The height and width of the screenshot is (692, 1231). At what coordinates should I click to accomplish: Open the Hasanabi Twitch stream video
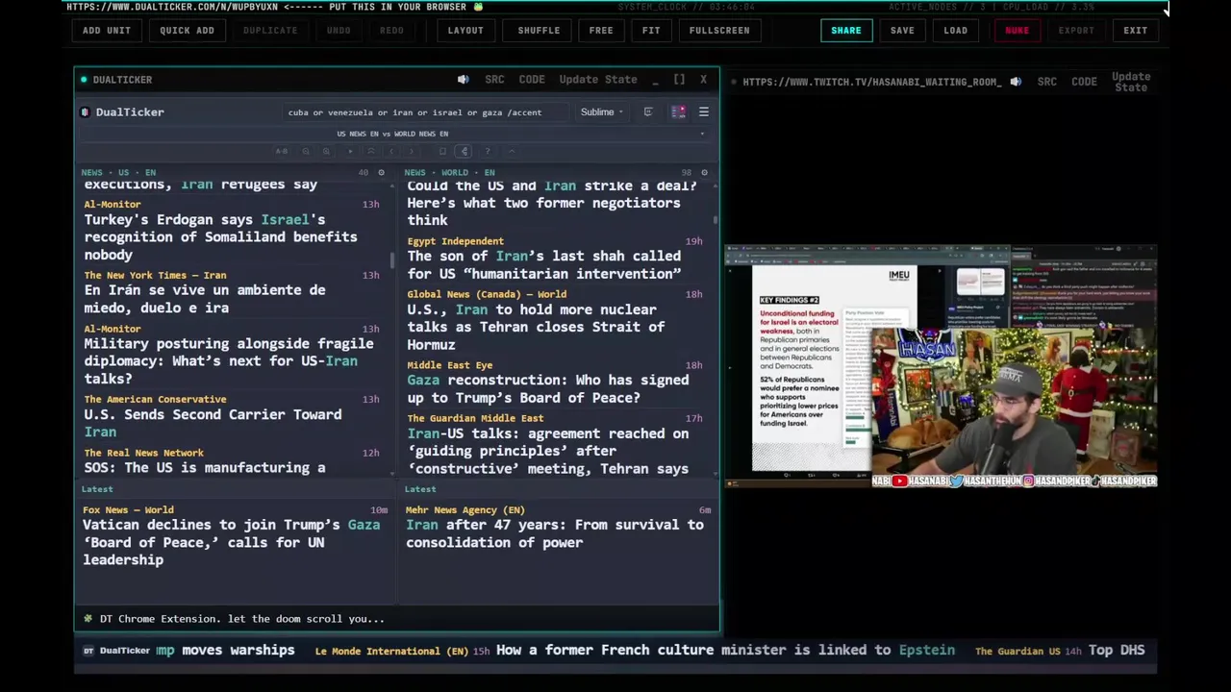pyautogui.click(x=941, y=366)
